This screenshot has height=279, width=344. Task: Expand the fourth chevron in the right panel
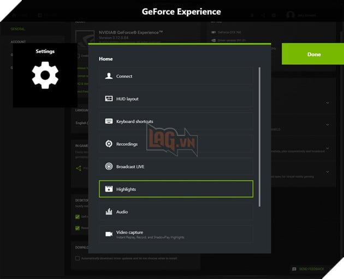(x=327, y=172)
